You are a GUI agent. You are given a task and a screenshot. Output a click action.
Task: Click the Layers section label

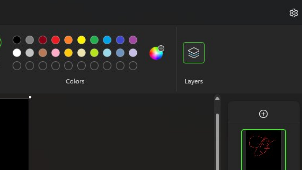(194, 81)
